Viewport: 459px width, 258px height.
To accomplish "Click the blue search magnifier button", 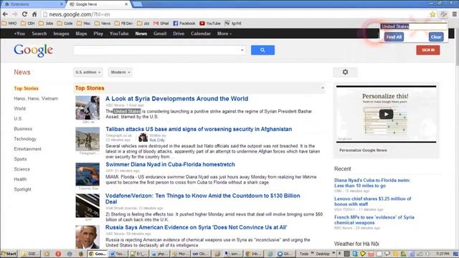I will [262, 50].
